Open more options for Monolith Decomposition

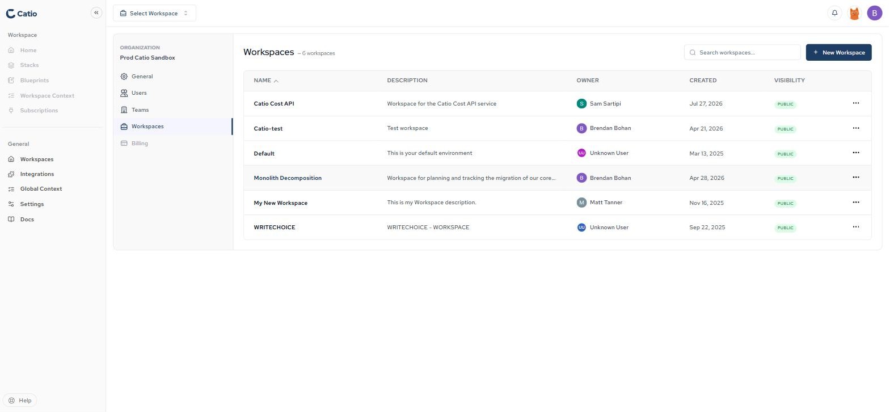tap(856, 178)
